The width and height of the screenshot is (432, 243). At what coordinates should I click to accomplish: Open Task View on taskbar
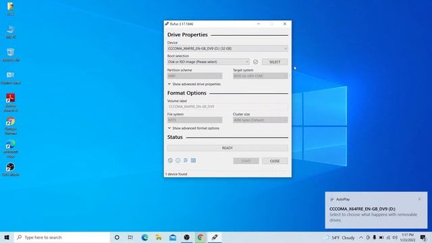tap(130, 237)
